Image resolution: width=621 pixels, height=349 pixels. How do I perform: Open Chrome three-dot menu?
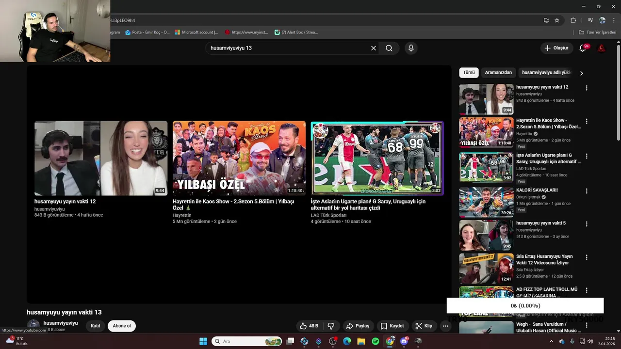pos(613,20)
